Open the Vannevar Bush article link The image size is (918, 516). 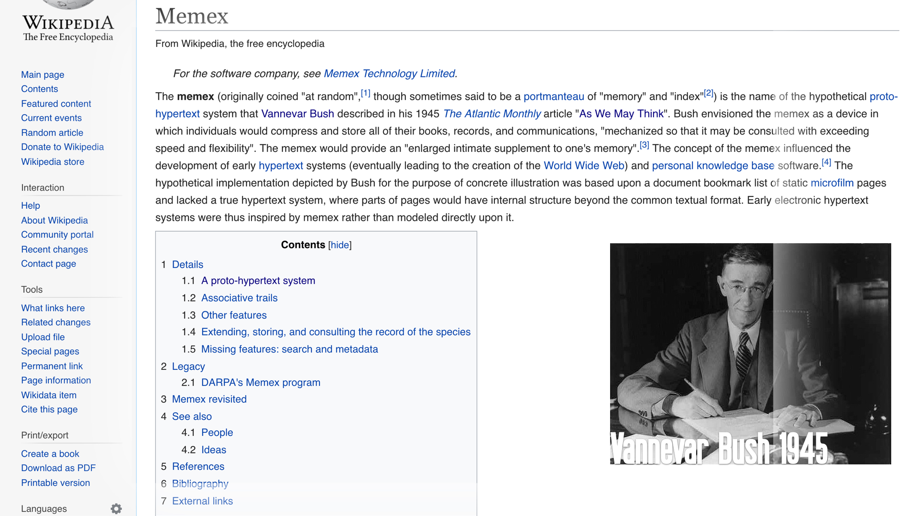[x=297, y=114]
